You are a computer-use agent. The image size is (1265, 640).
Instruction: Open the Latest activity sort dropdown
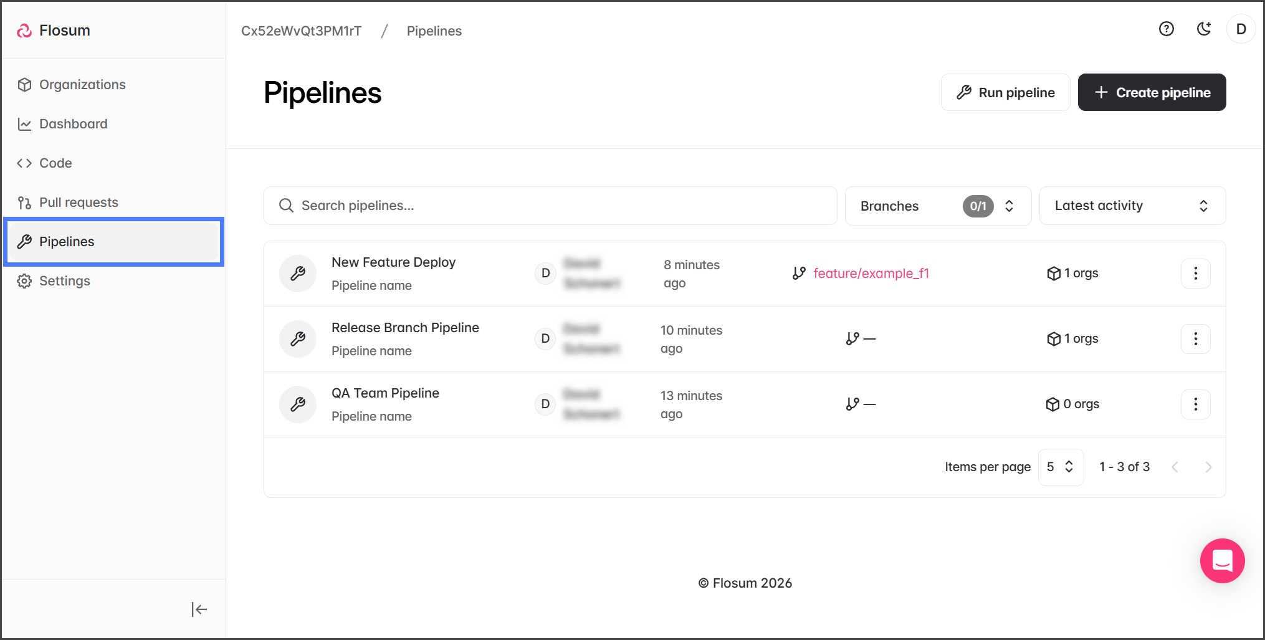pyautogui.click(x=1132, y=206)
